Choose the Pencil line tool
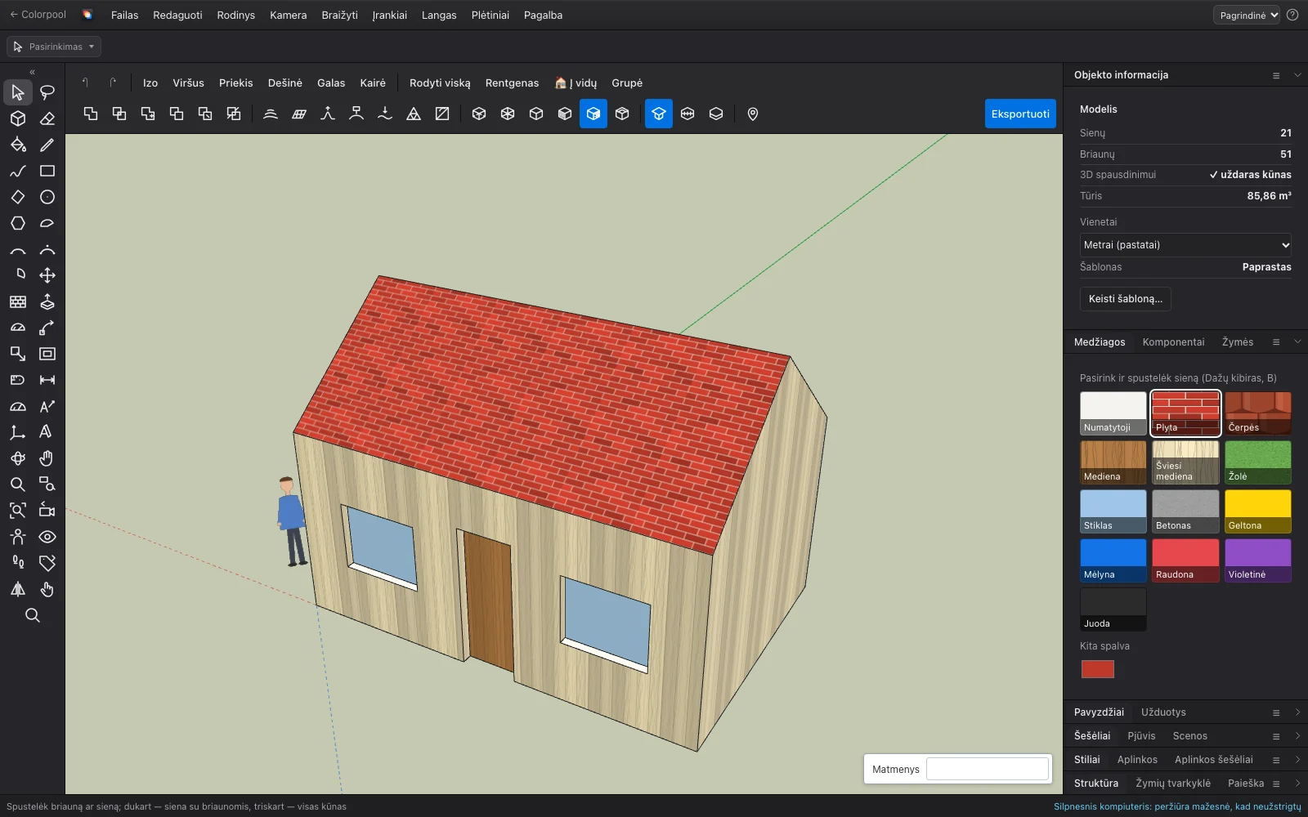 (47, 145)
